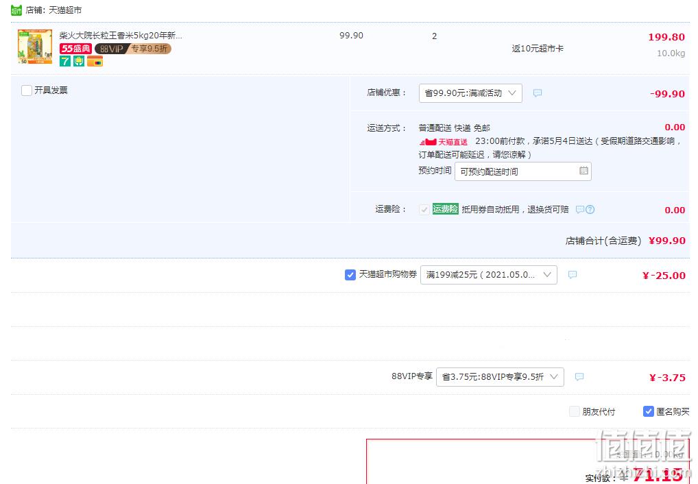Expand the 满199减25元 coupon dropdown

coord(488,275)
